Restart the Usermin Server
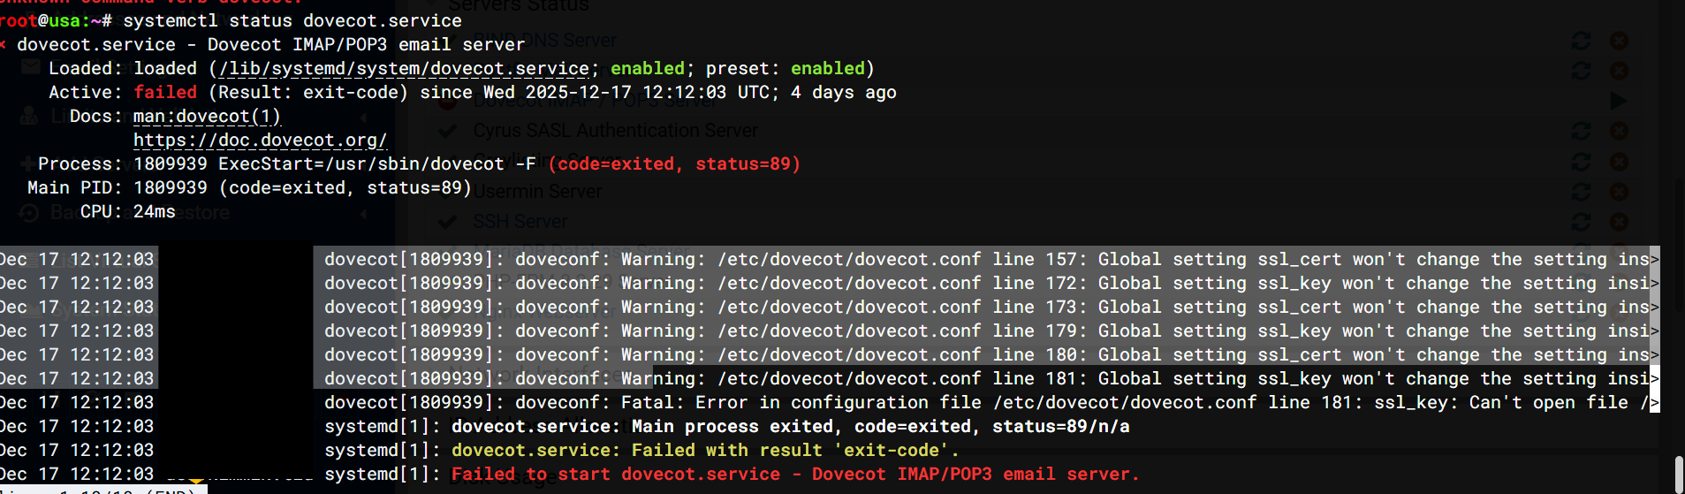This screenshot has width=1685, height=494. [x=1581, y=192]
